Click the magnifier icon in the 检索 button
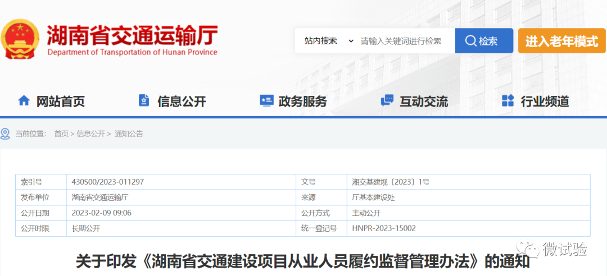This screenshot has width=607, height=276. (470, 41)
